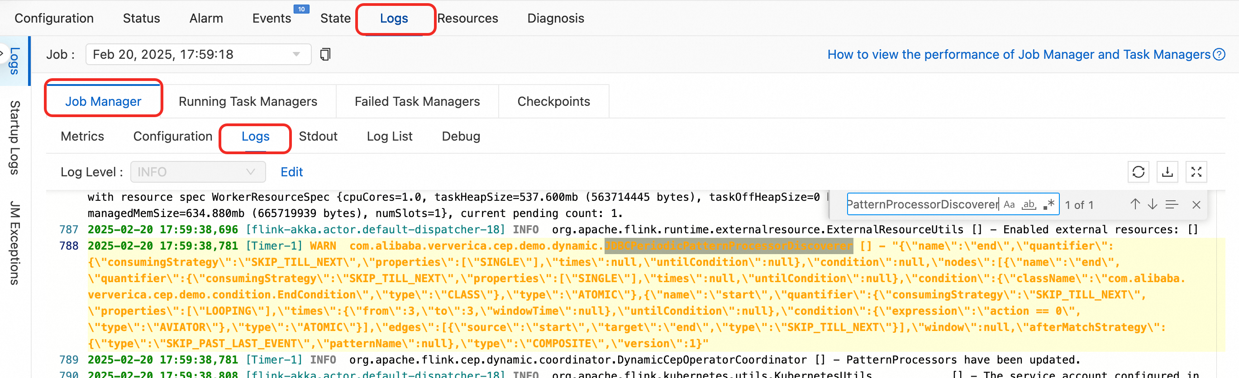The width and height of the screenshot is (1239, 378).
Task: Toggle regular expression search option
Action: click(x=1049, y=205)
